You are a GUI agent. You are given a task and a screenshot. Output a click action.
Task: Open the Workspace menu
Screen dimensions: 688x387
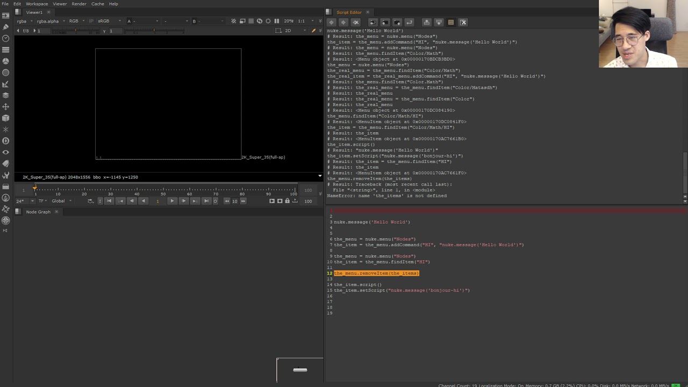37,4
